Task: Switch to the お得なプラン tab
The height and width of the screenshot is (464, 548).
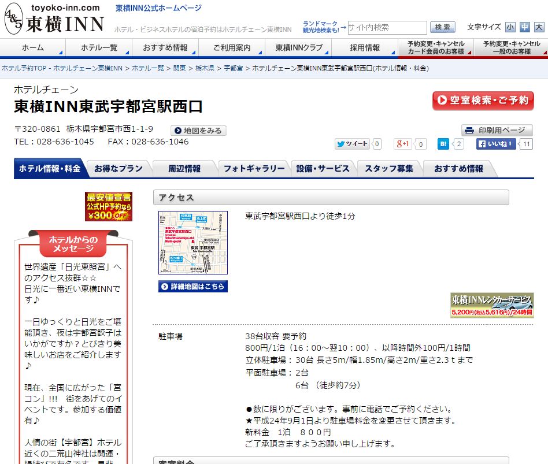Action: point(119,169)
